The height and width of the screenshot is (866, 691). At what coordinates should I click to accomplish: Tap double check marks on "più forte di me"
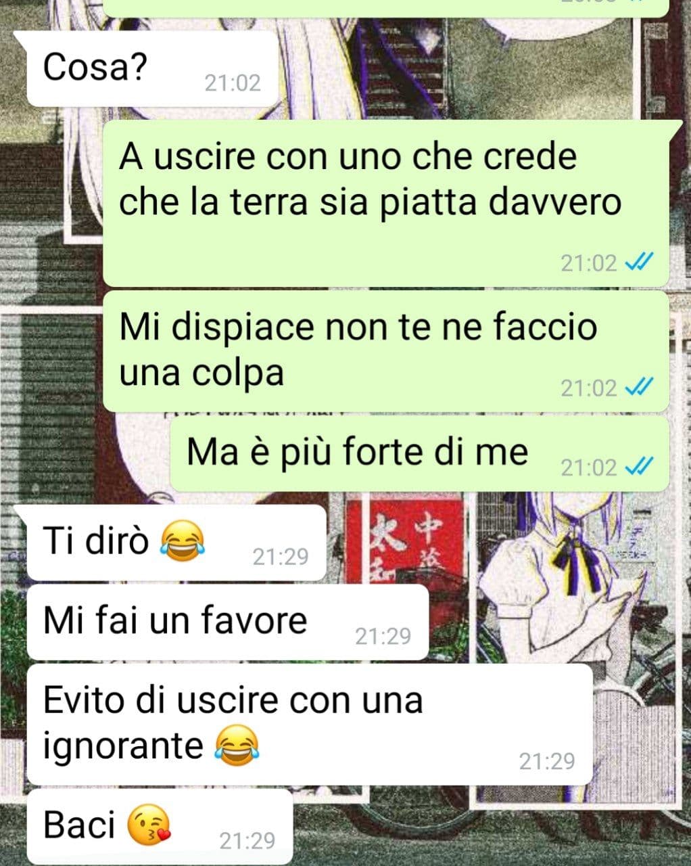pyautogui.click(x=639, y=467)
